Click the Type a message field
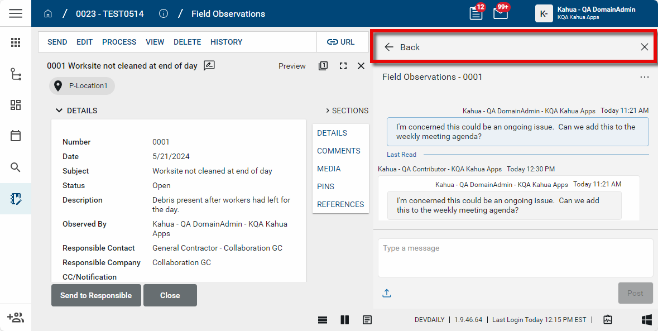Screen dimensions: 658x331 pos(515,257)
